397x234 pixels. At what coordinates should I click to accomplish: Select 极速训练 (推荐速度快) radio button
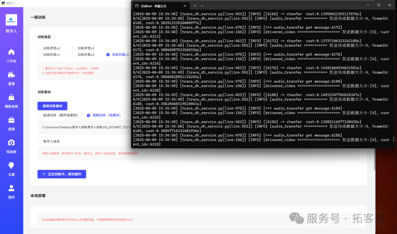point(39,115)
